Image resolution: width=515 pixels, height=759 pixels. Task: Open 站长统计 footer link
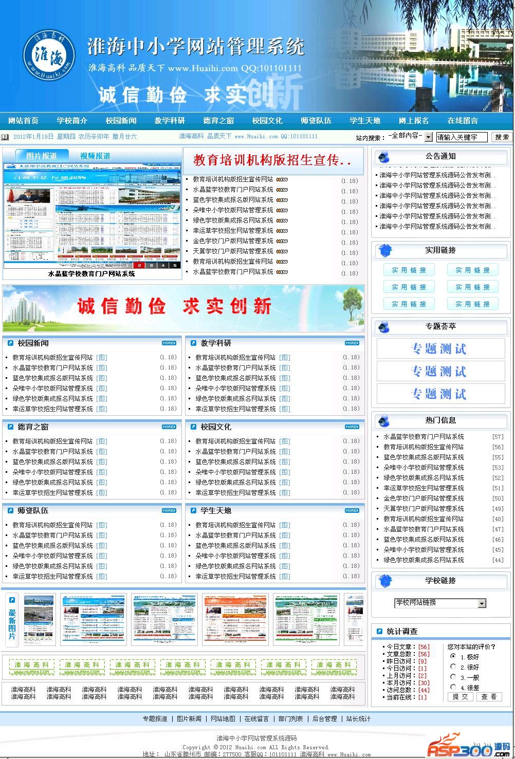point(359,719)
